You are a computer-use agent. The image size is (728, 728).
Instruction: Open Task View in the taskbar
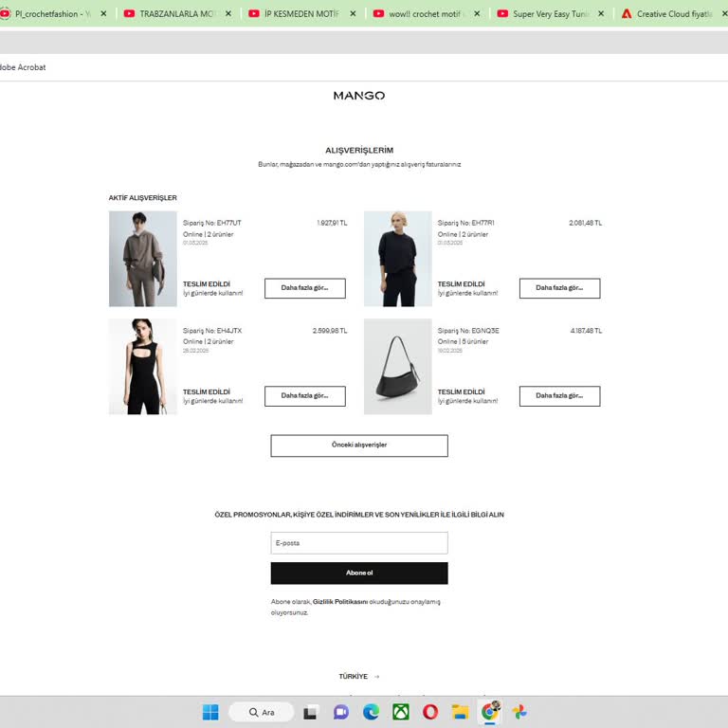[x=310, y=712]
